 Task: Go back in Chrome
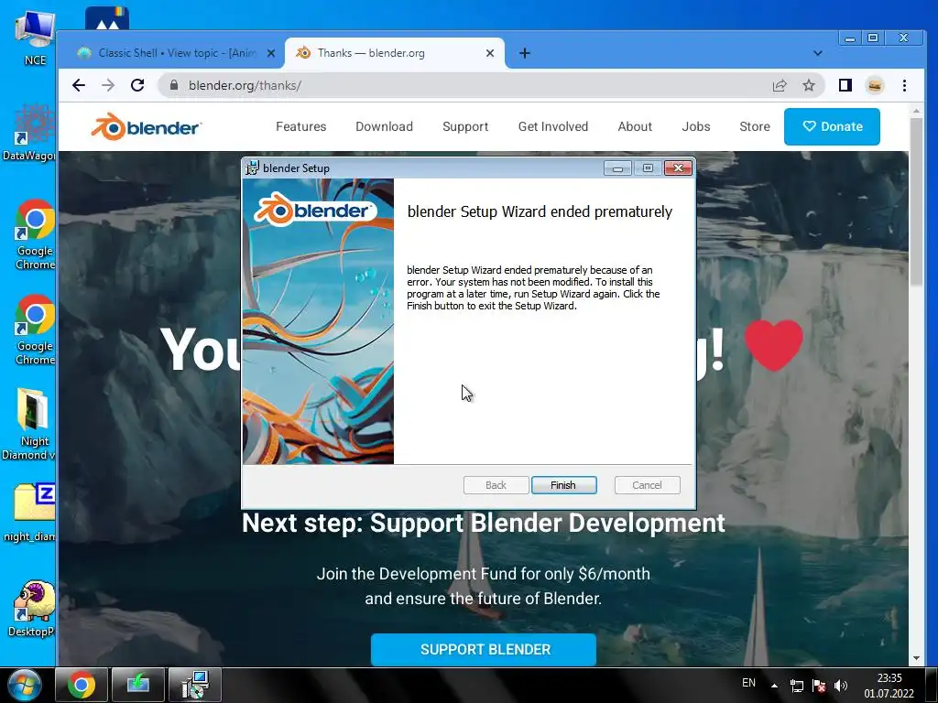[79, 85]
